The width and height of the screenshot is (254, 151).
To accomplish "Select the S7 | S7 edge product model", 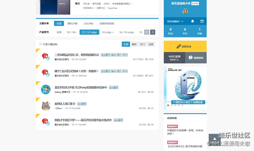I will [x=89, y=32].
